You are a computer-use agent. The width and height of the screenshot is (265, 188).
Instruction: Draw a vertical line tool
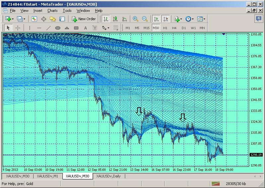tap(30, 28)
